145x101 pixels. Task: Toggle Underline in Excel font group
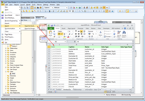tap(64, 34)
